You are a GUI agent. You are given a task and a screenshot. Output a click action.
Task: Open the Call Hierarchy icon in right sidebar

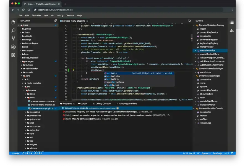(x=231, y=31)
